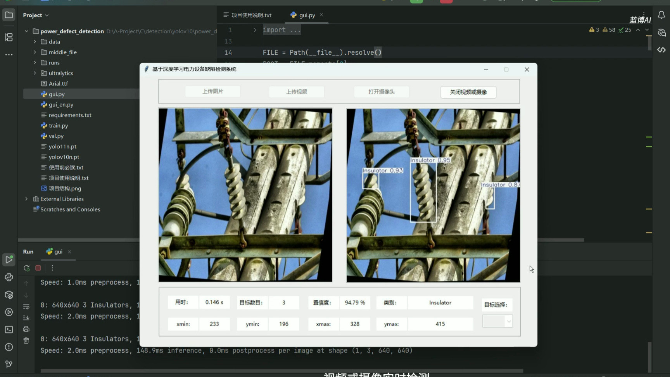
Task: Toggle soft-wrap in Run console
Action: click(x=26, y=306)
